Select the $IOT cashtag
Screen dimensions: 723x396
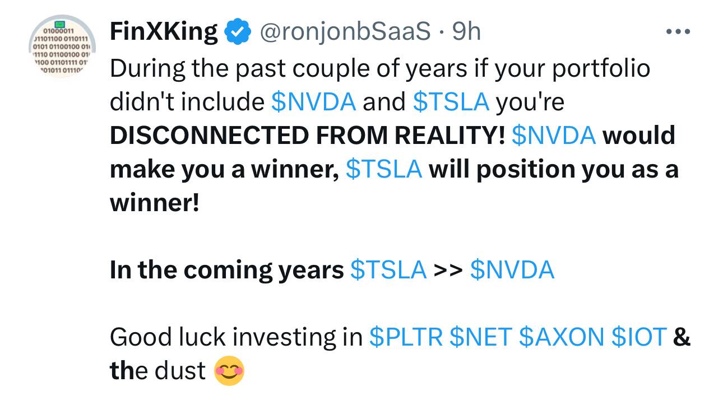tap(639, 337)
